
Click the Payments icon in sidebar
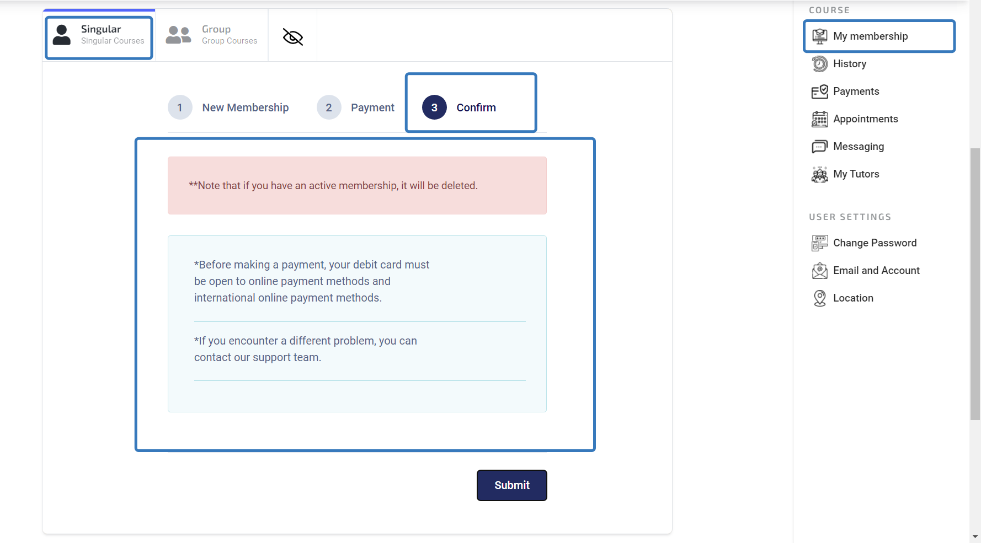pos(820,92)
